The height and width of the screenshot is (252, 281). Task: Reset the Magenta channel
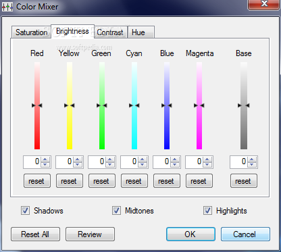[x=199, y=181]
